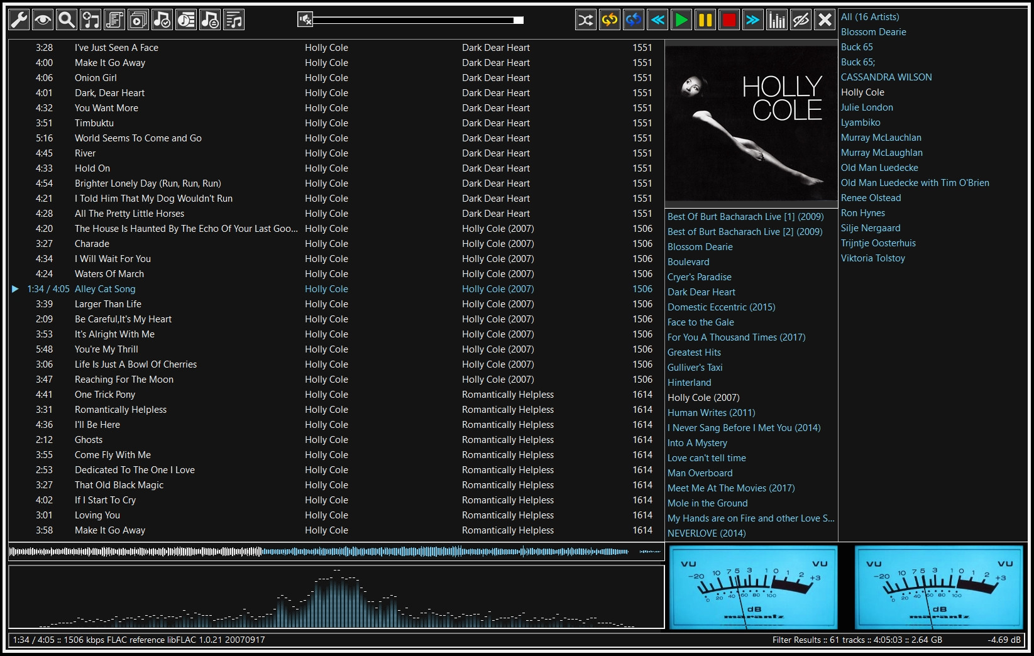Click the list-with-note playlist icon
The width and height of the screenshot is (1034, 656).
234,20
